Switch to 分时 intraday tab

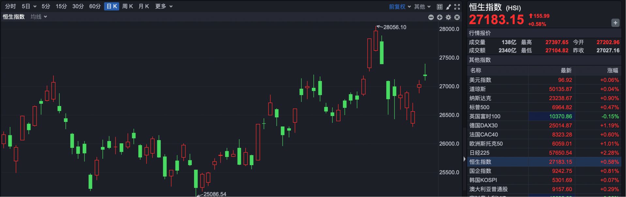click(x=10, y=7)
